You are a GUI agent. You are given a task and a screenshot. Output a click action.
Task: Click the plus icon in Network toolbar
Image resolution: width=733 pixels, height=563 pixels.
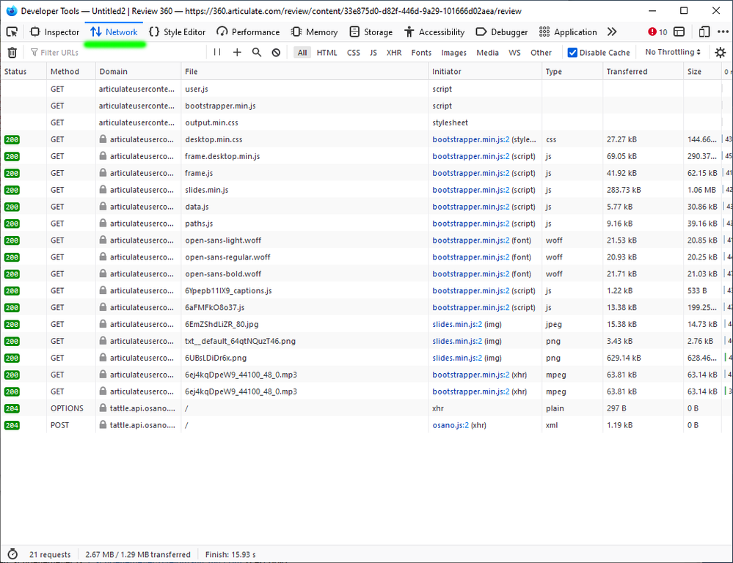coord(237,53)
